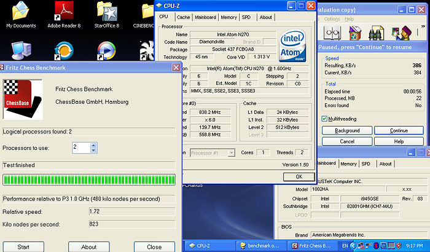Viewport: 430px width, 252px height.
Task: Launch the white fan desktop shortcut
Action: click(x=147, y=51)
